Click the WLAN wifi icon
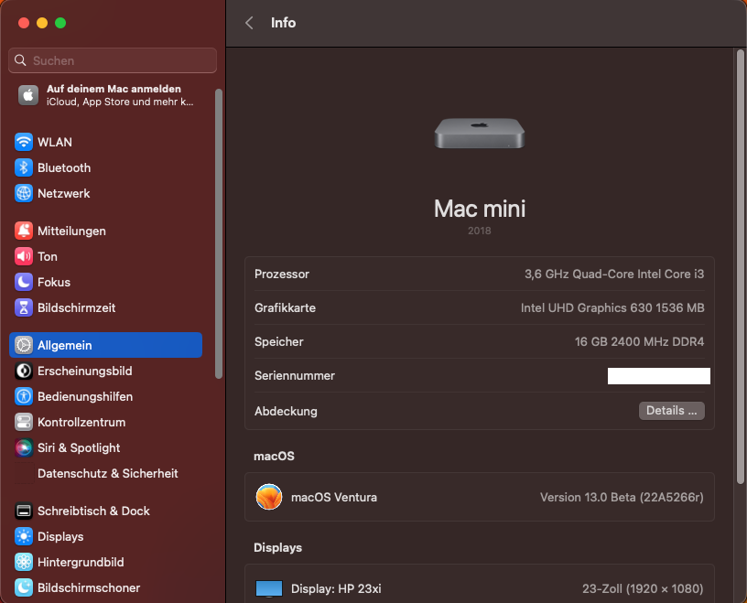 pos(24,142)
